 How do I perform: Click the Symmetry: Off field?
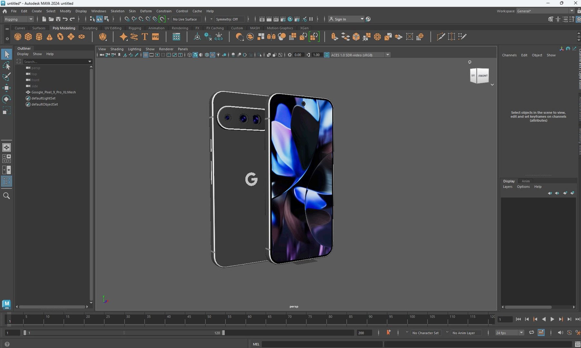click(230, 19)
